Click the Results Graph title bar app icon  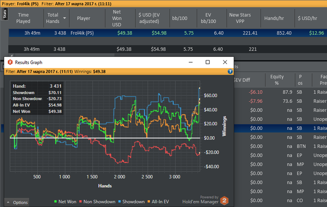[x=10, y=62]
